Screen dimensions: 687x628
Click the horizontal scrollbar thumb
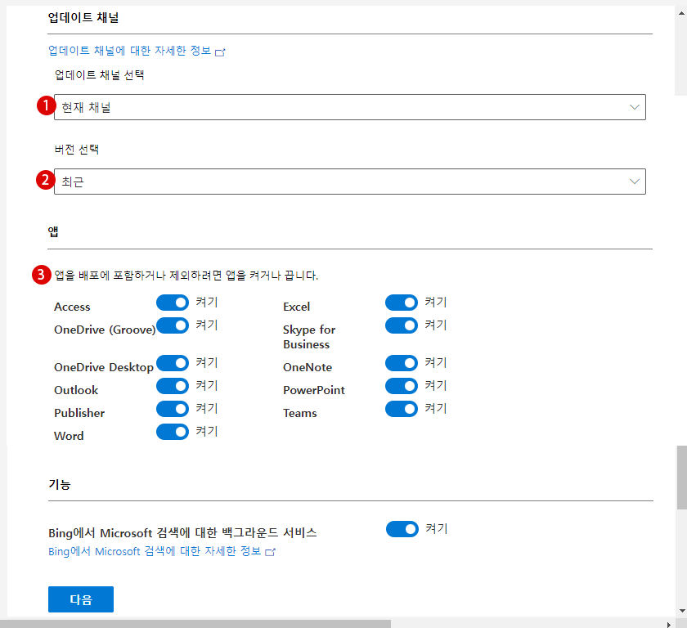coord(195,624)
